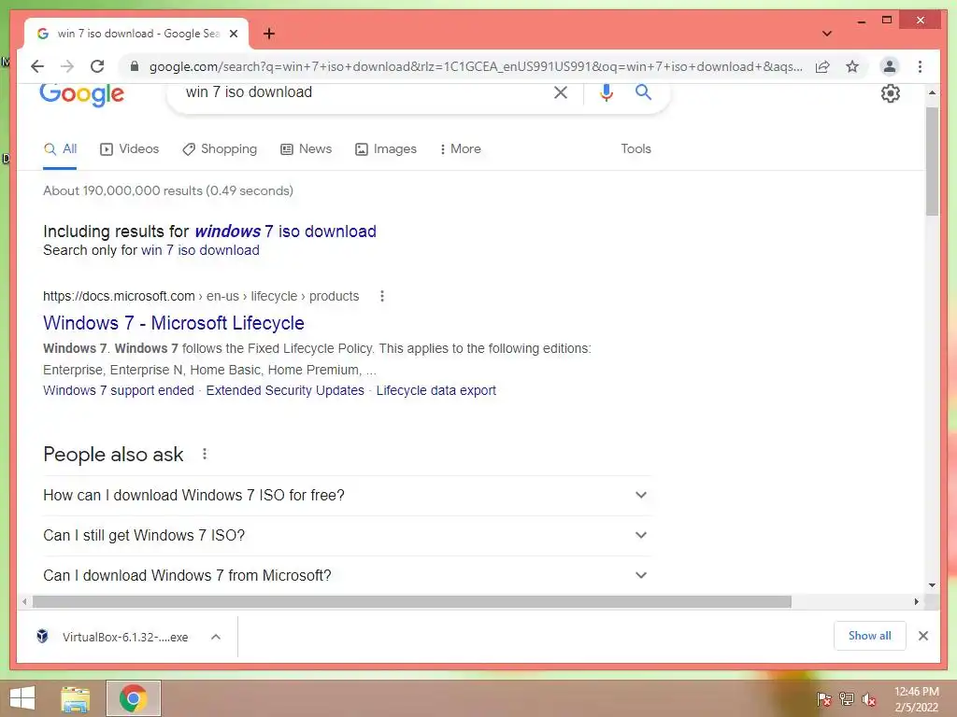
Task: Reload the current page
Action: 97,66
